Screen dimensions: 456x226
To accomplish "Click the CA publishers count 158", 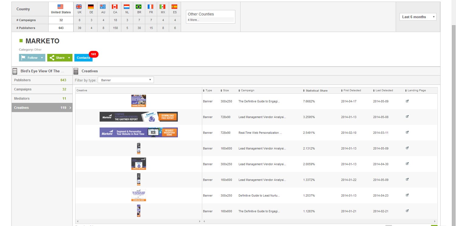I will [115, 28].
